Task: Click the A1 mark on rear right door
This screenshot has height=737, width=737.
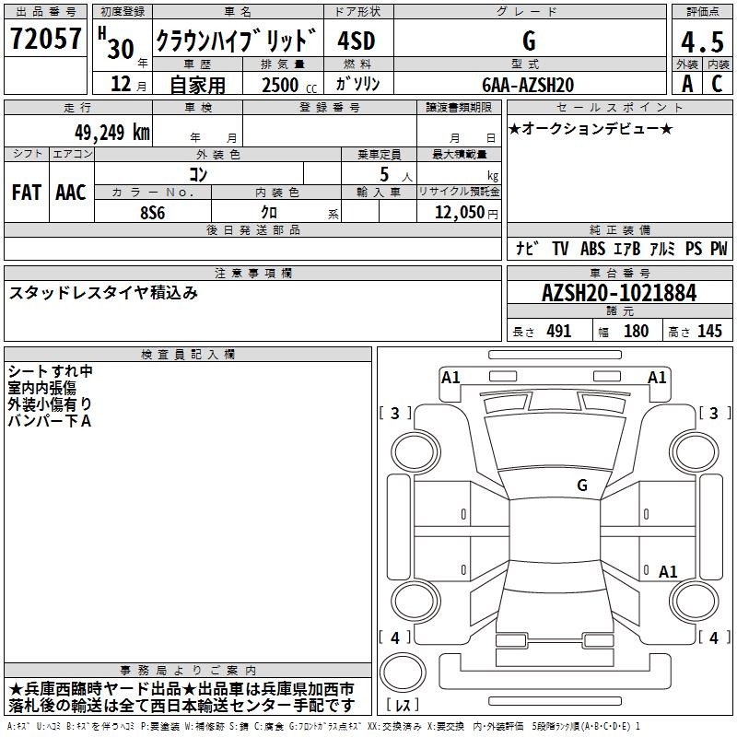Action: pos(668,571)
